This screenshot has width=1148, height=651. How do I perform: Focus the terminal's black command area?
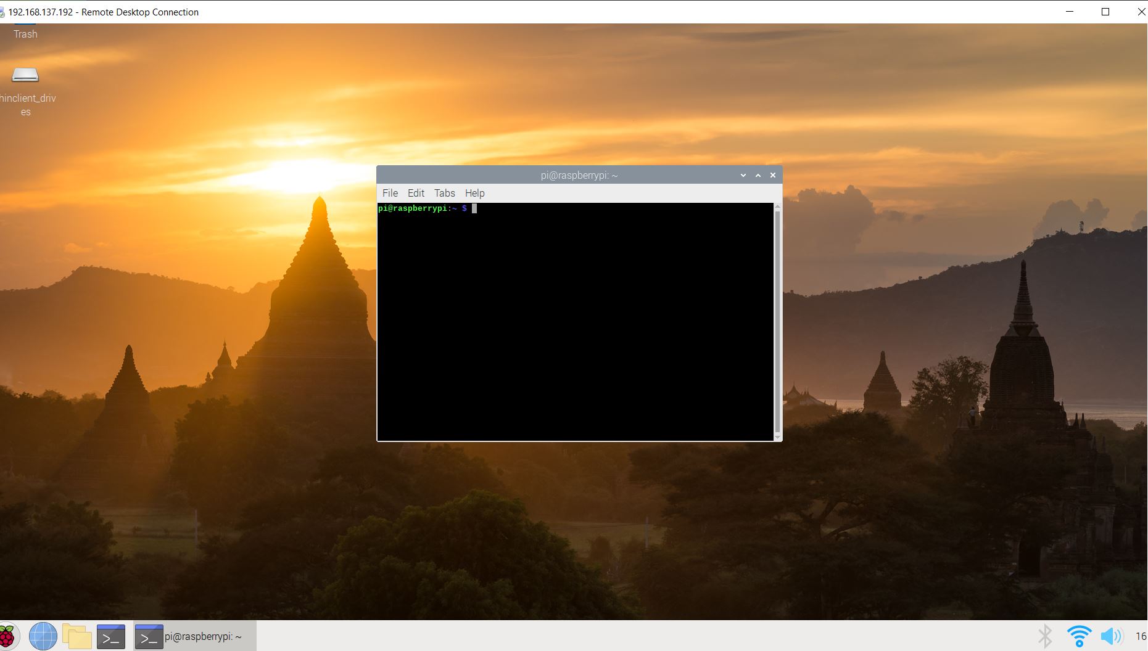pyautogui.click(x=576, y=321)
